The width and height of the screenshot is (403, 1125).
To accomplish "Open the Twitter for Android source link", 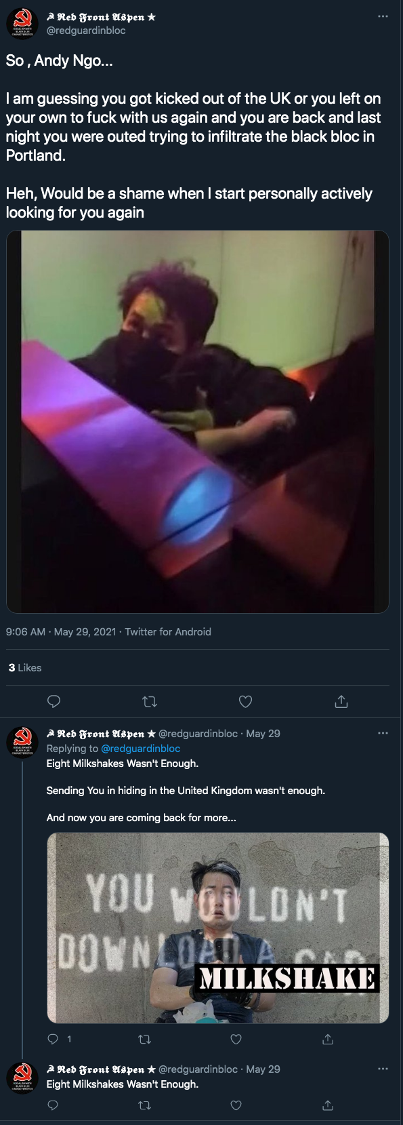I will (168, 632).
